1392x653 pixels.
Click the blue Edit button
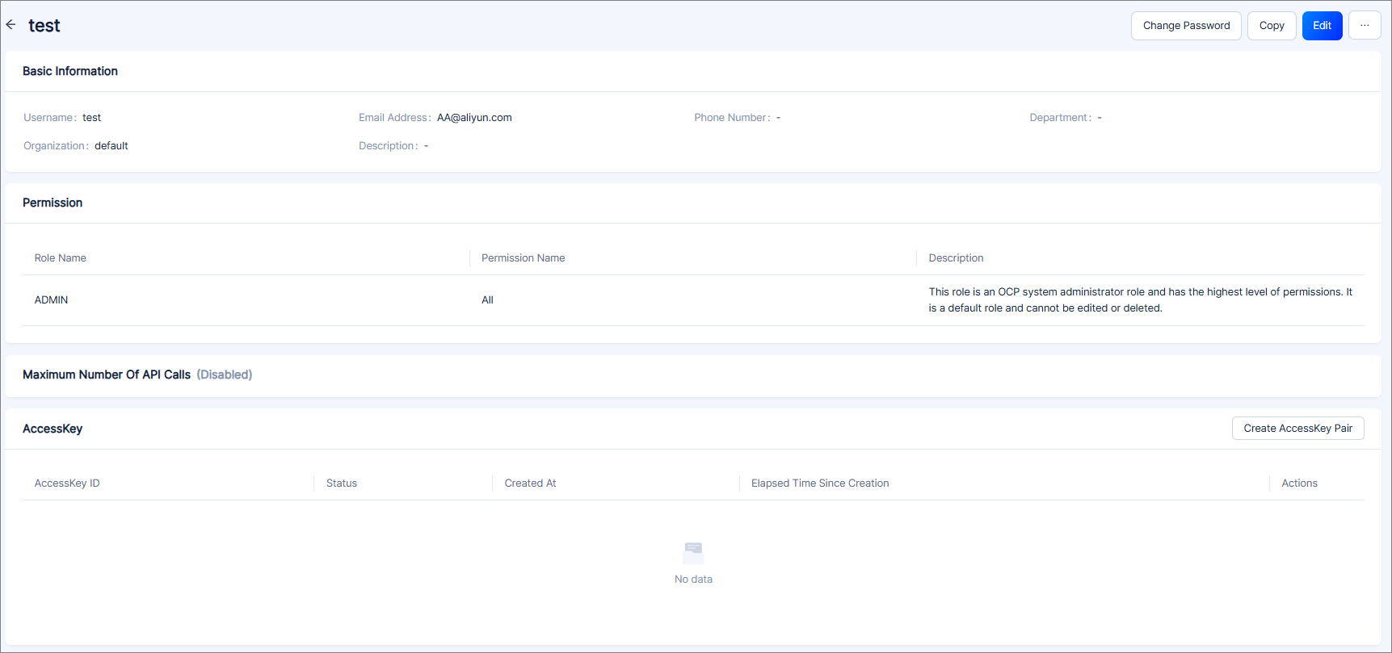tap(1321, 26)
